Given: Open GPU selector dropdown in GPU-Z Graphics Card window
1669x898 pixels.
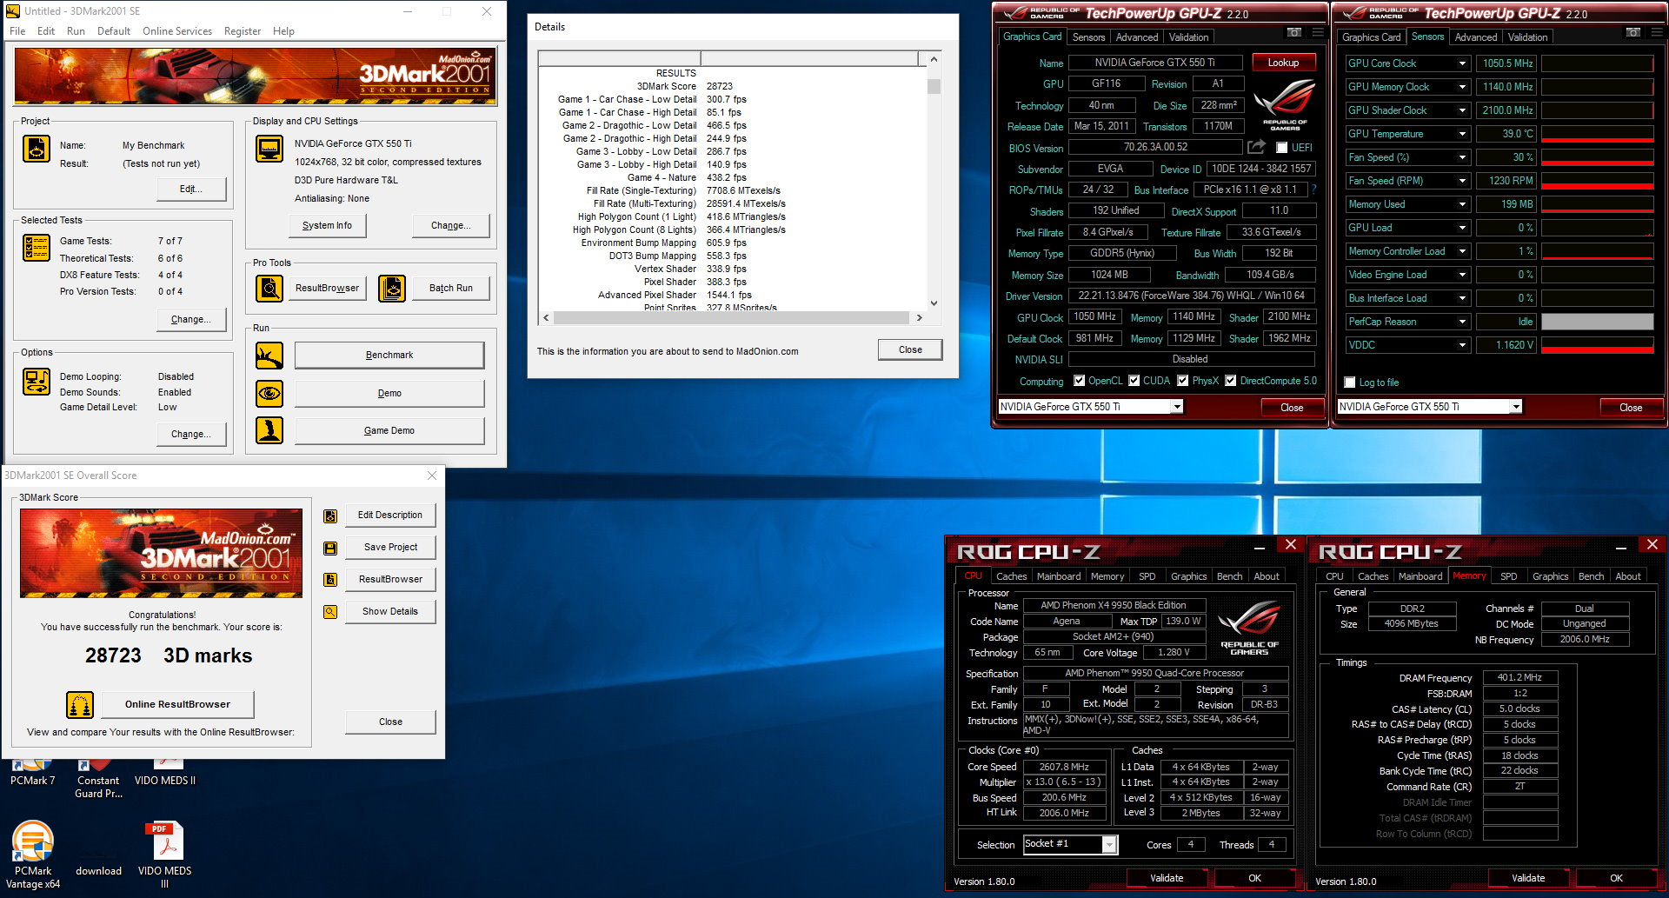Looking at the screenshot, I should (1177, 407).
